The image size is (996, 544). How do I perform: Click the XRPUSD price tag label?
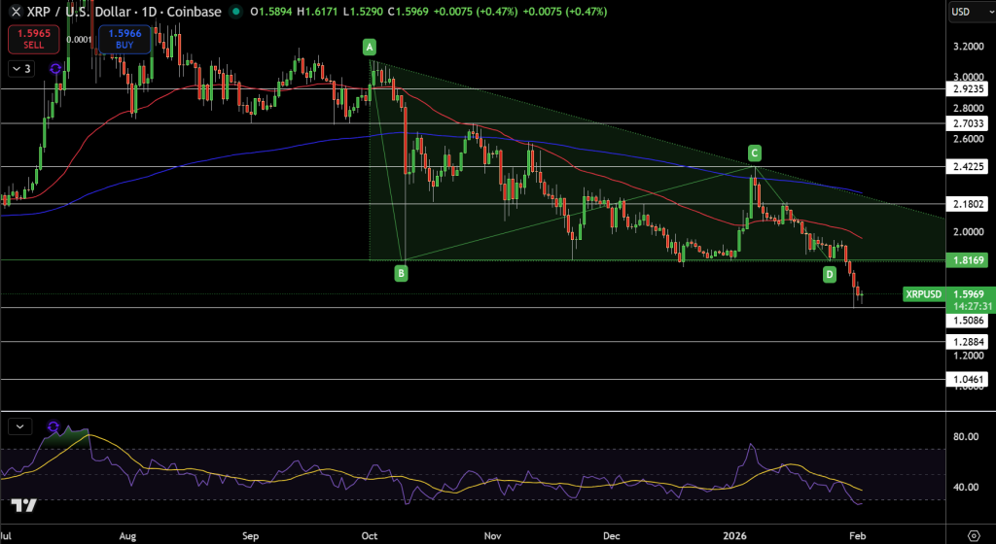tap(923, 294)
